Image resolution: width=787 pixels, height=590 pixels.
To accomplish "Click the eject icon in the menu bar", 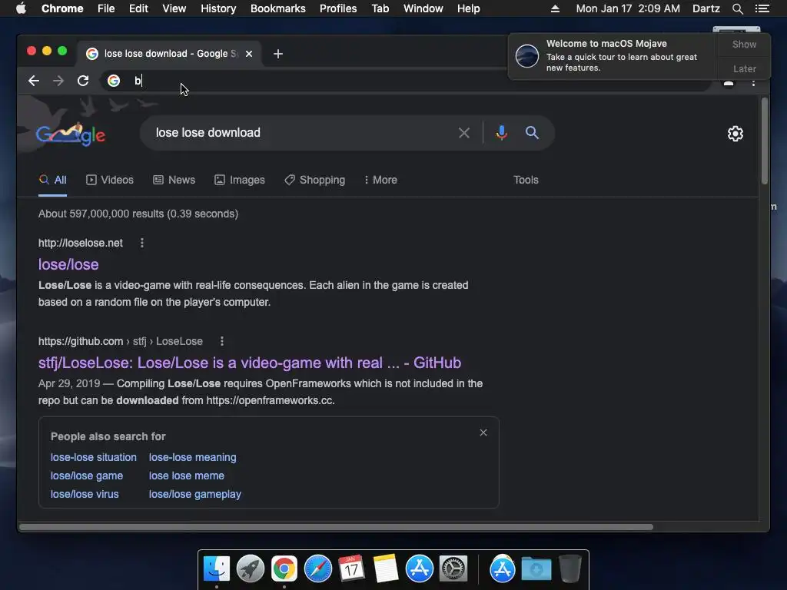I will pos(555,8).
